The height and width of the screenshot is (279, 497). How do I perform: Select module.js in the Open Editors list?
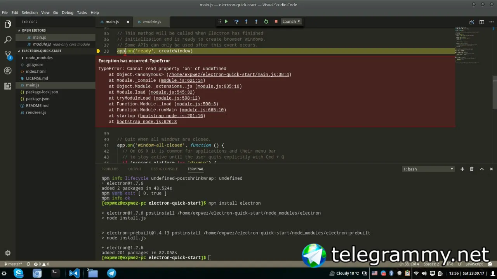click(56, 44)
